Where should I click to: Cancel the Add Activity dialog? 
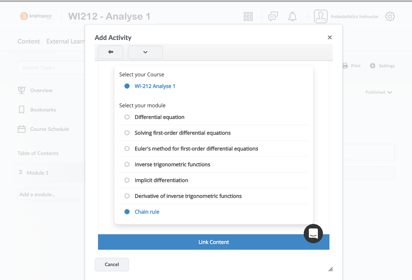click(x=112, y=265)
